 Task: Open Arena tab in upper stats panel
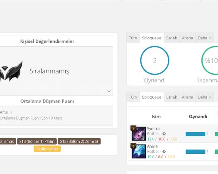(x=187, y=38)
